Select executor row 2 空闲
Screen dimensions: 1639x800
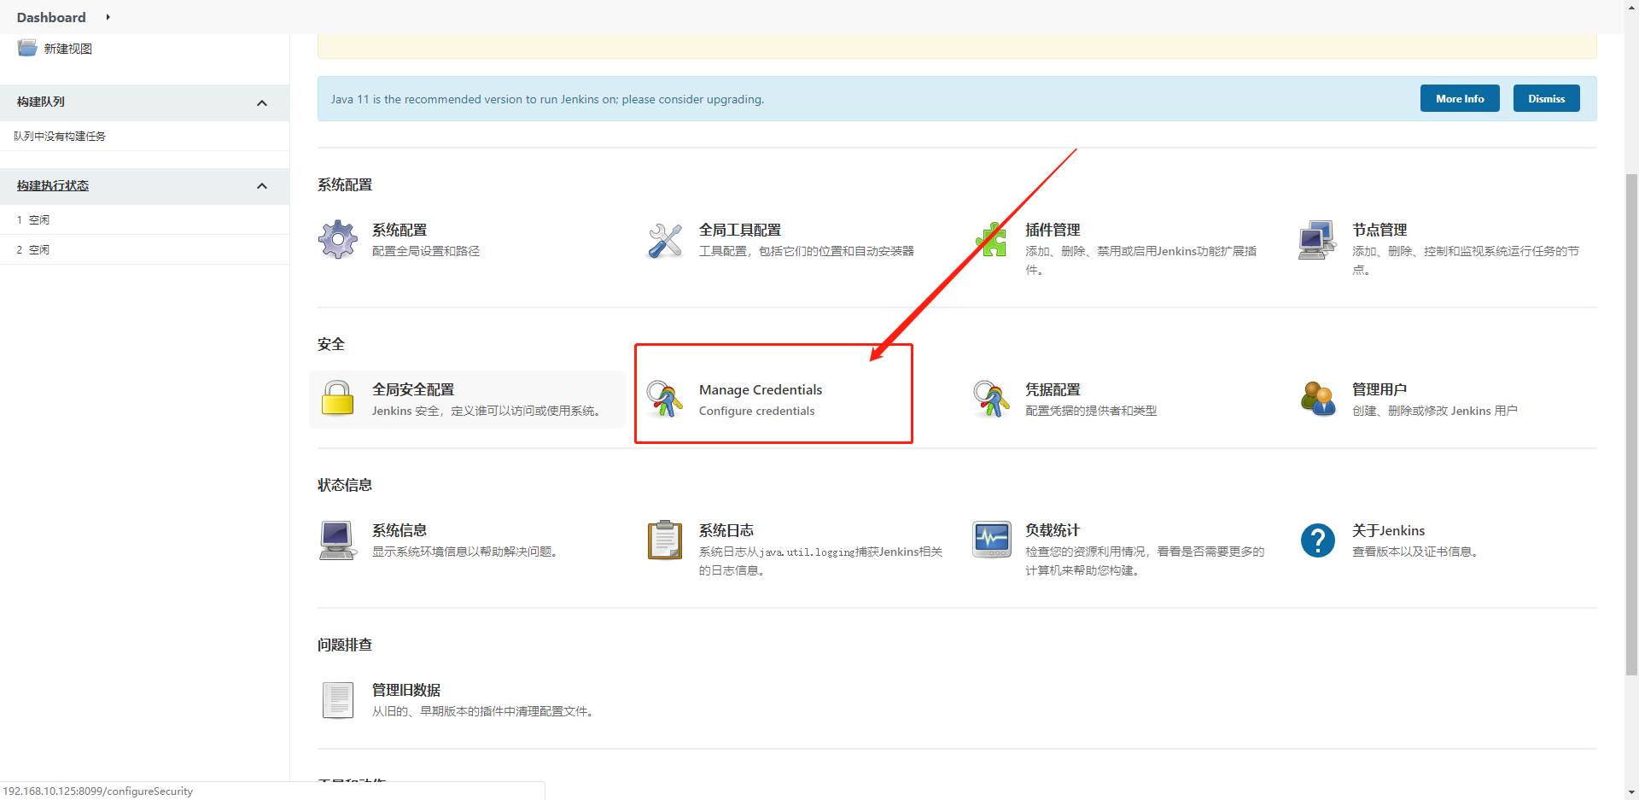coord(144,249)
